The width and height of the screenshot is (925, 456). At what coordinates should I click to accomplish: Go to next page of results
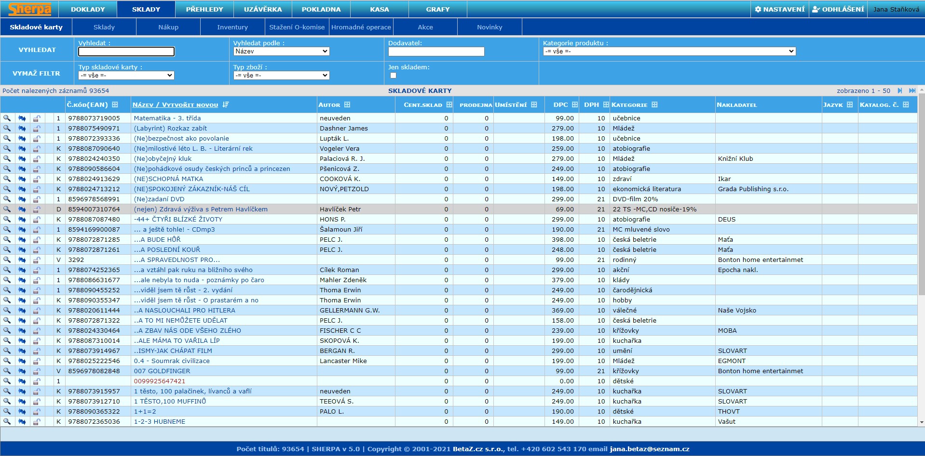coord(899,91)
